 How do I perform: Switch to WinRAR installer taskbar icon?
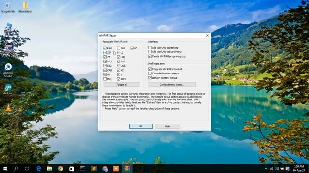tap(127, 169)
